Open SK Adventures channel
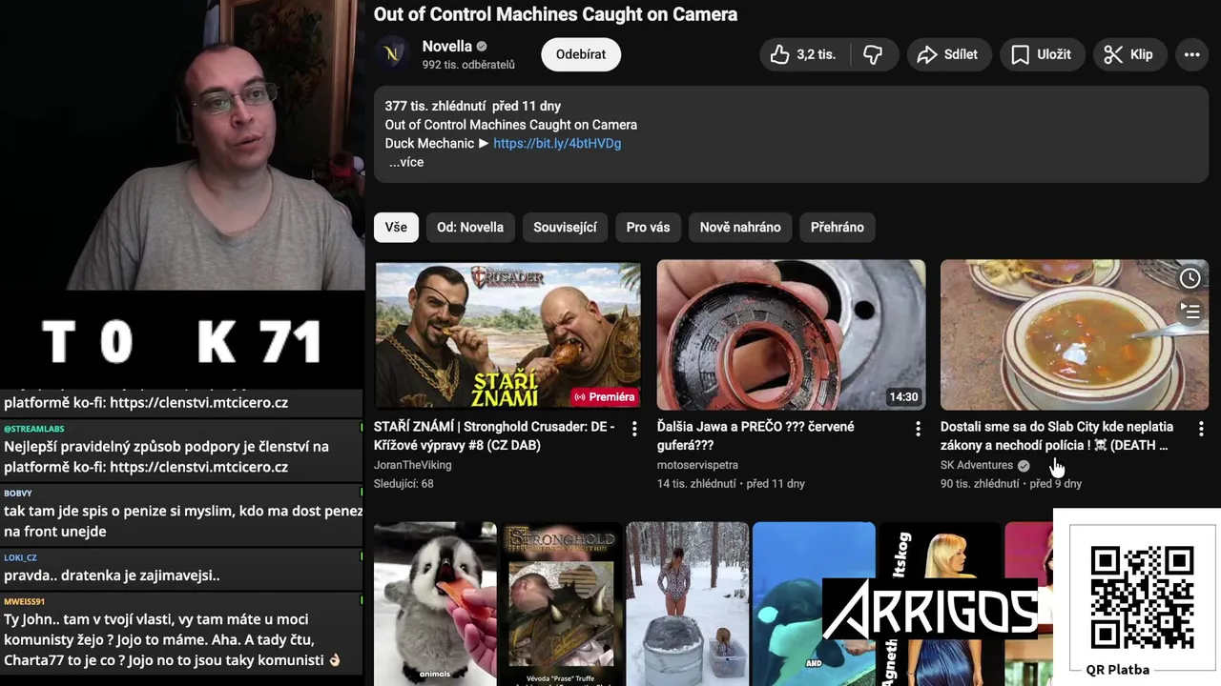Image resolution: width=1221 pixels, height=686 pixels. [x=977, y=465]
